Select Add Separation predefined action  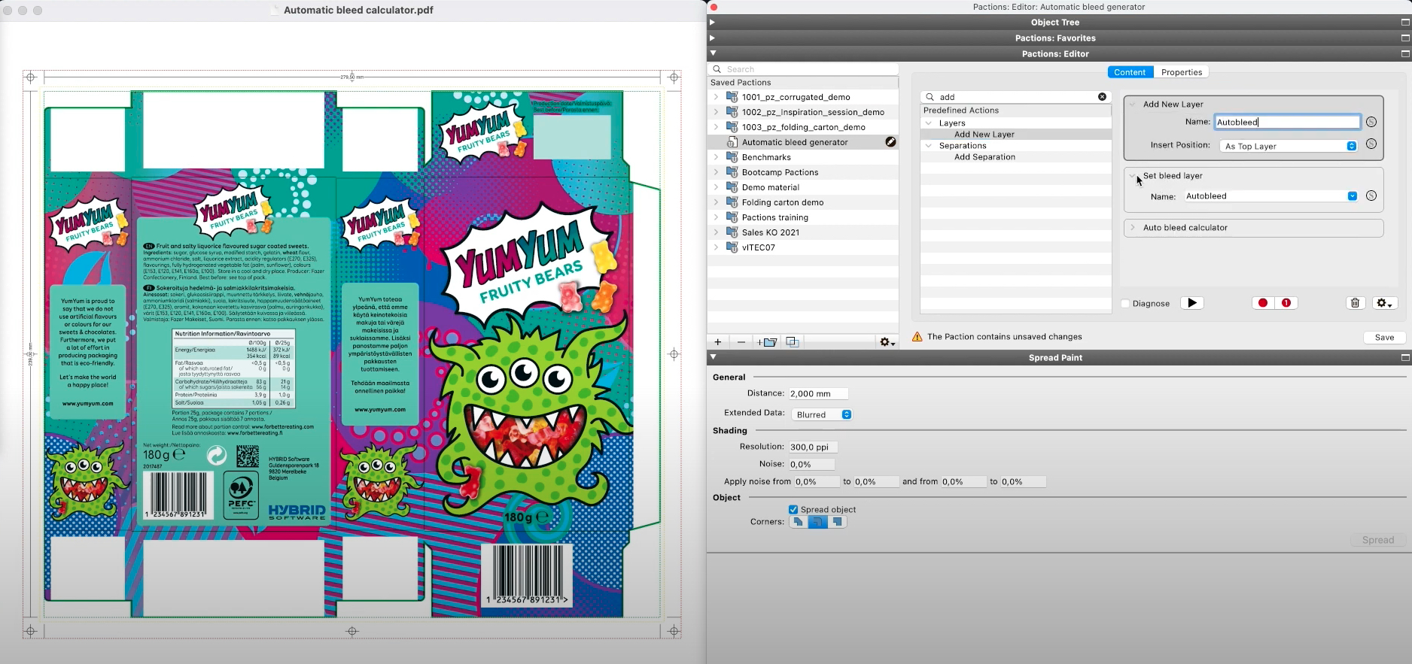click(x=984, y=157)
